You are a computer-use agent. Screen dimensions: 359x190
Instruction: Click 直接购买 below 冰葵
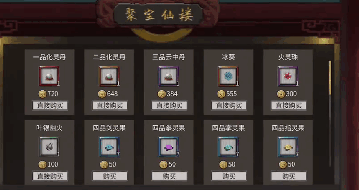[x=229, y=106]
